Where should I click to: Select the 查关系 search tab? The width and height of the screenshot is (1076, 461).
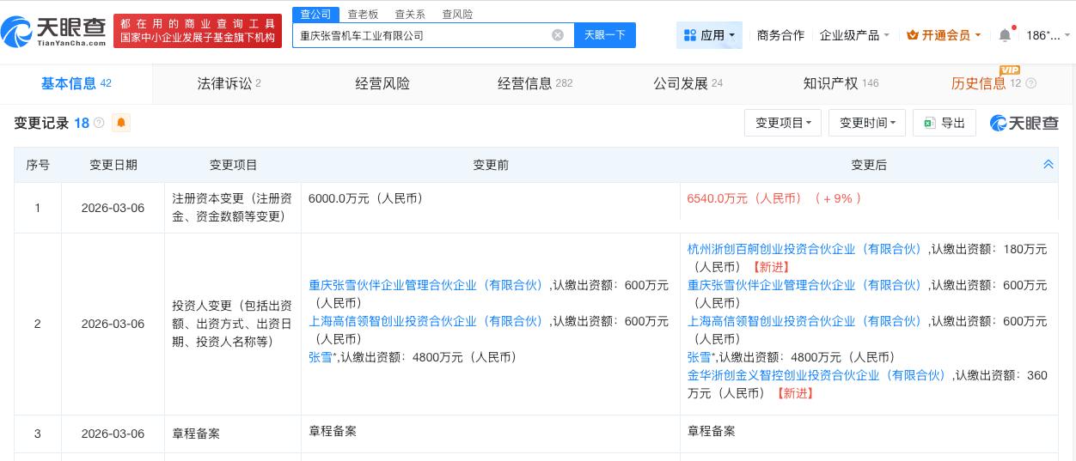coord(410,14)
